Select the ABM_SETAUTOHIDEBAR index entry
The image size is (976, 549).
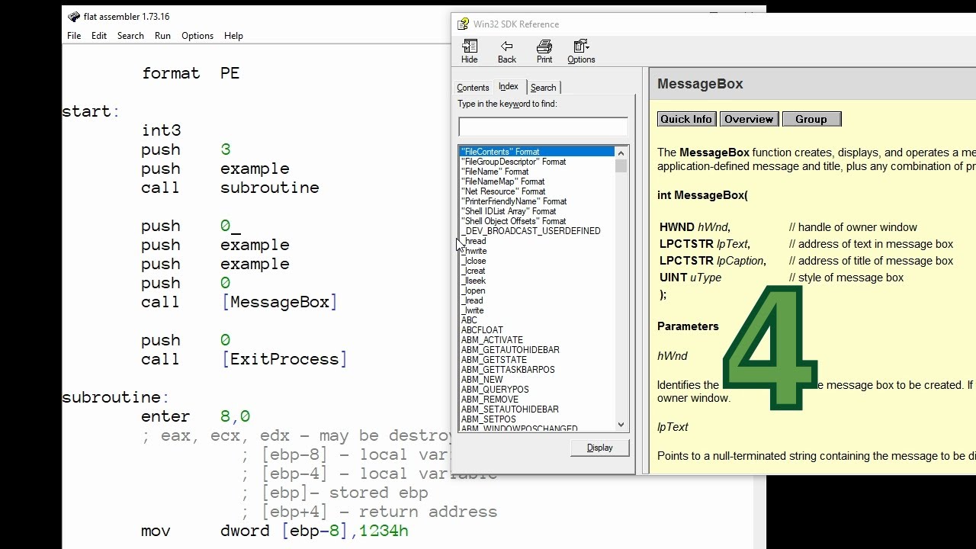509,409
